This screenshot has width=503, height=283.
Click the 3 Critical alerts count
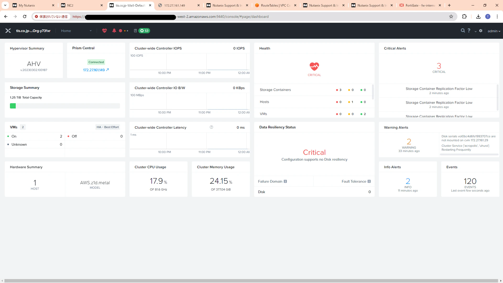coord(439,66)
